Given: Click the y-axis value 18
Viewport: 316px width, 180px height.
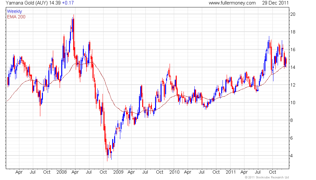Looking at the screenshot, I should coord(293,32).
